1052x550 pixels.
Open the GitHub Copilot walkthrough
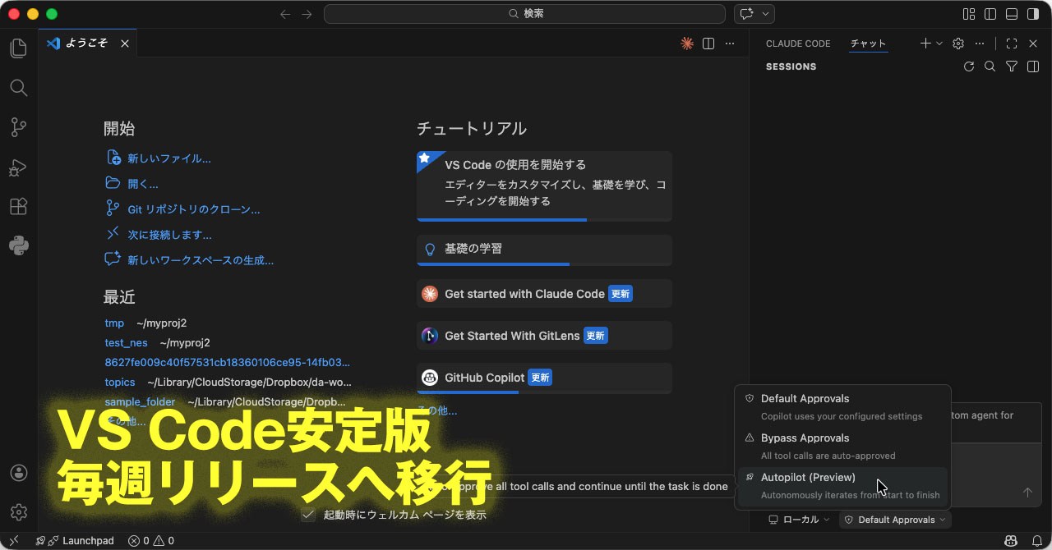(544, 378)
